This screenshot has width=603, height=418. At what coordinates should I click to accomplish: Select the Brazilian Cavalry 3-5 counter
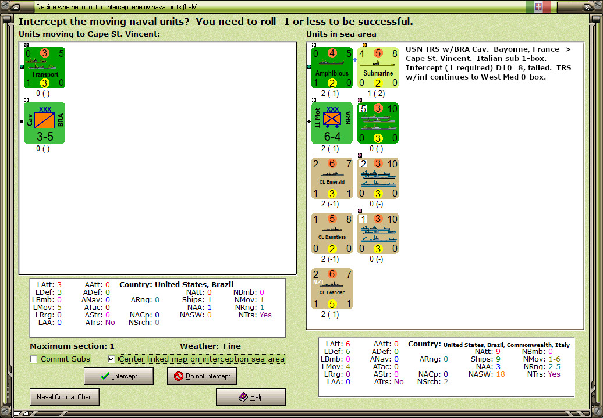point(44,123)
